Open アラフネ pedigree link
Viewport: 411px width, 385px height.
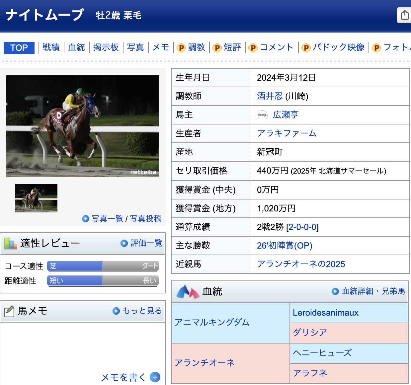(x=310, y=373)
